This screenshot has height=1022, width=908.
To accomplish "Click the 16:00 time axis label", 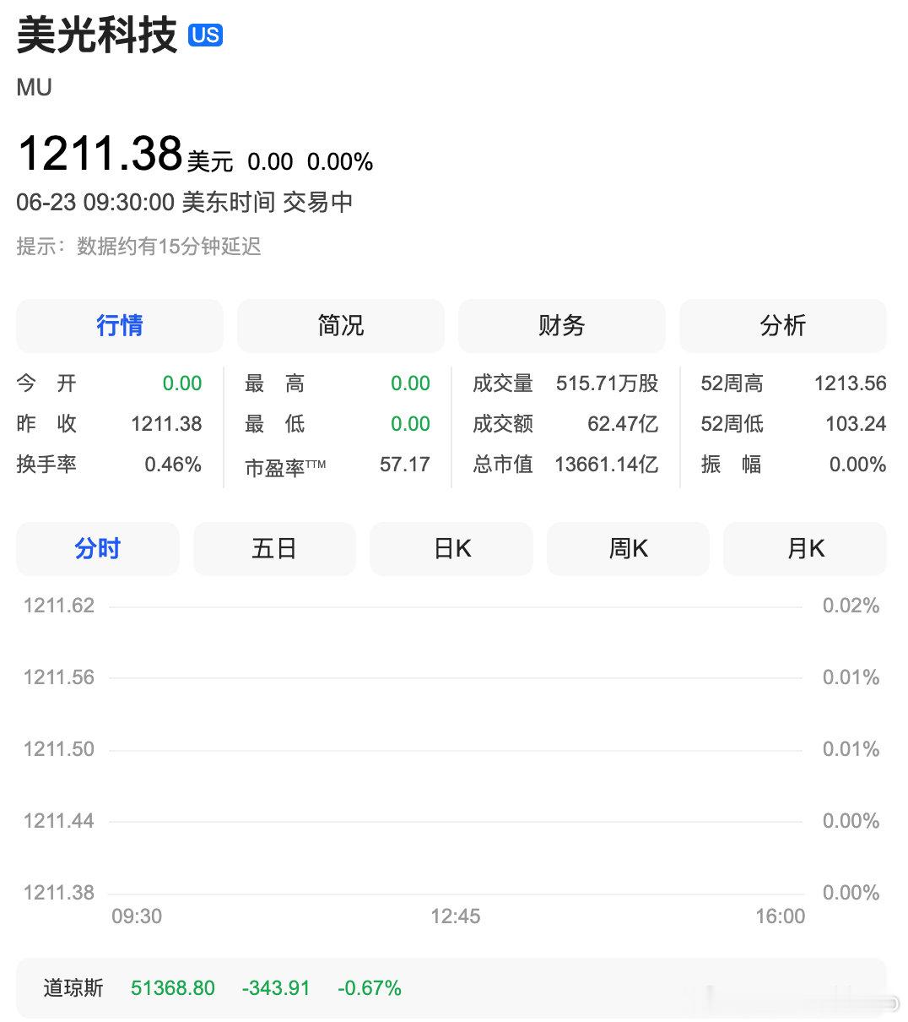I will [781, 916].
